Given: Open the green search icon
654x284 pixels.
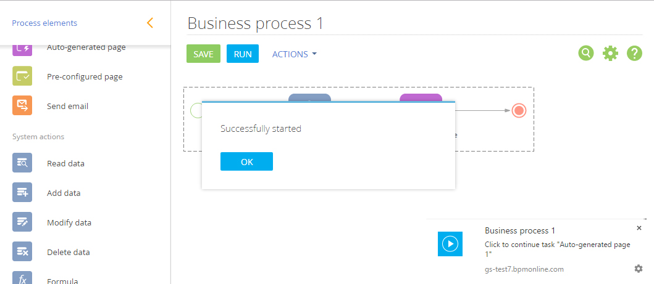Looking at the screenshot, I should pyautogui.click(x=585, y=54).
